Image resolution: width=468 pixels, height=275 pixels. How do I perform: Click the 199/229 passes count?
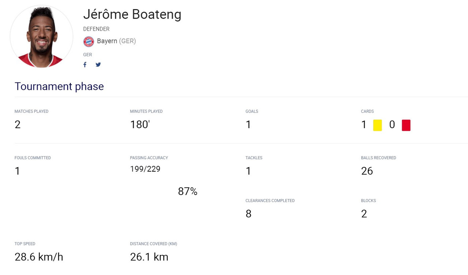pos(145,169)
